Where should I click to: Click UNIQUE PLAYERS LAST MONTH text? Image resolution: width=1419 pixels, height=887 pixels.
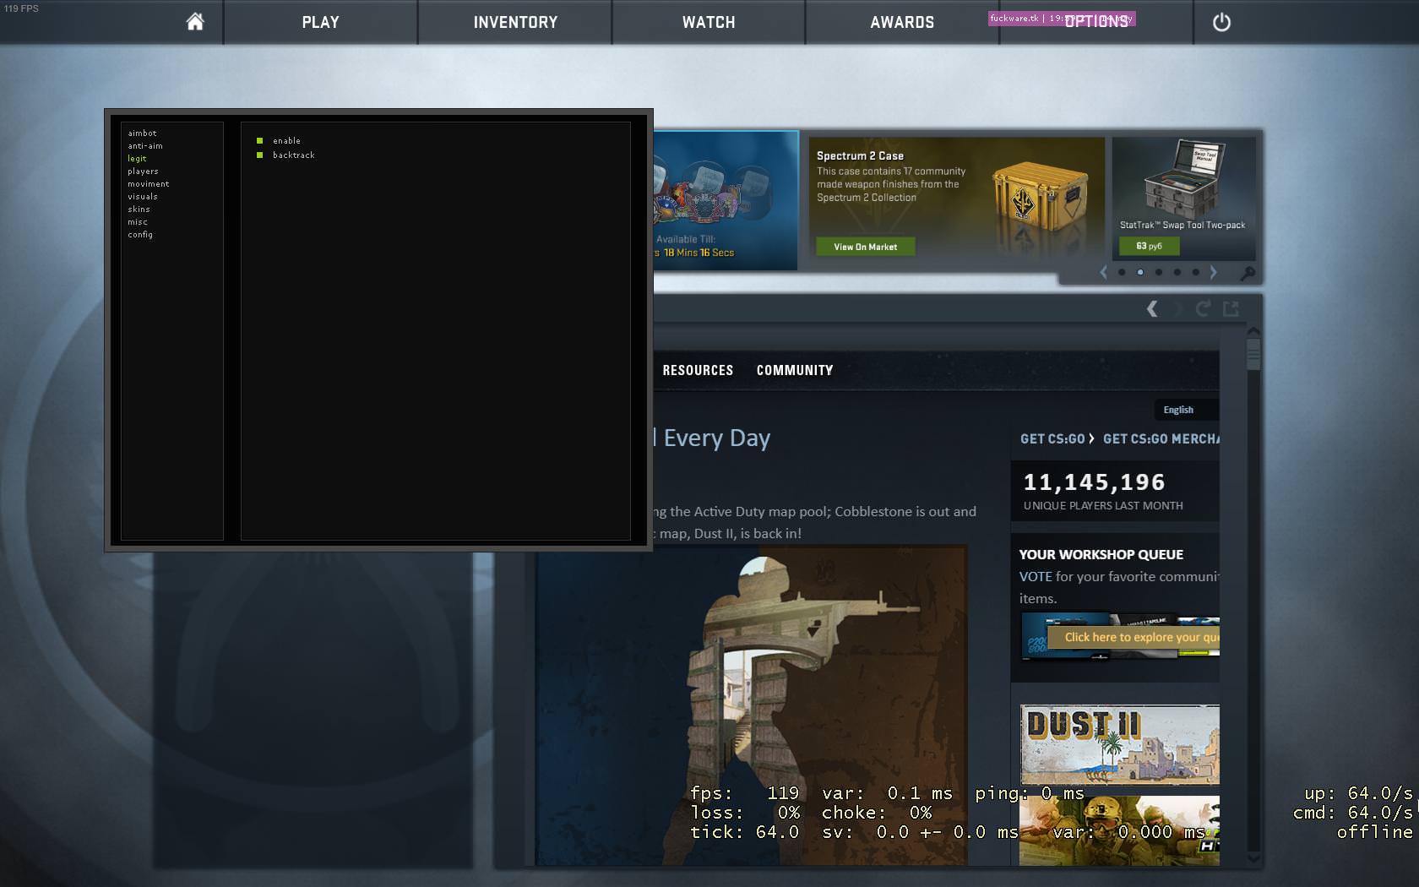[x=1103, y=506]
